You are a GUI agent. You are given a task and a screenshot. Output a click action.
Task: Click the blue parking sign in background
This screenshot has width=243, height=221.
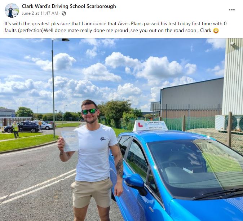(13, 115)
